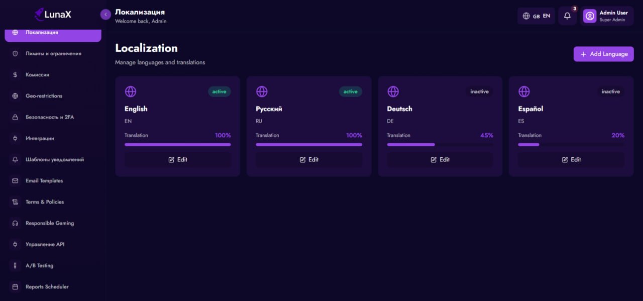Click the globe icon in the header language selector
Image resolution: width=643 pixels, height=301 pixels.
click(526, 16)
